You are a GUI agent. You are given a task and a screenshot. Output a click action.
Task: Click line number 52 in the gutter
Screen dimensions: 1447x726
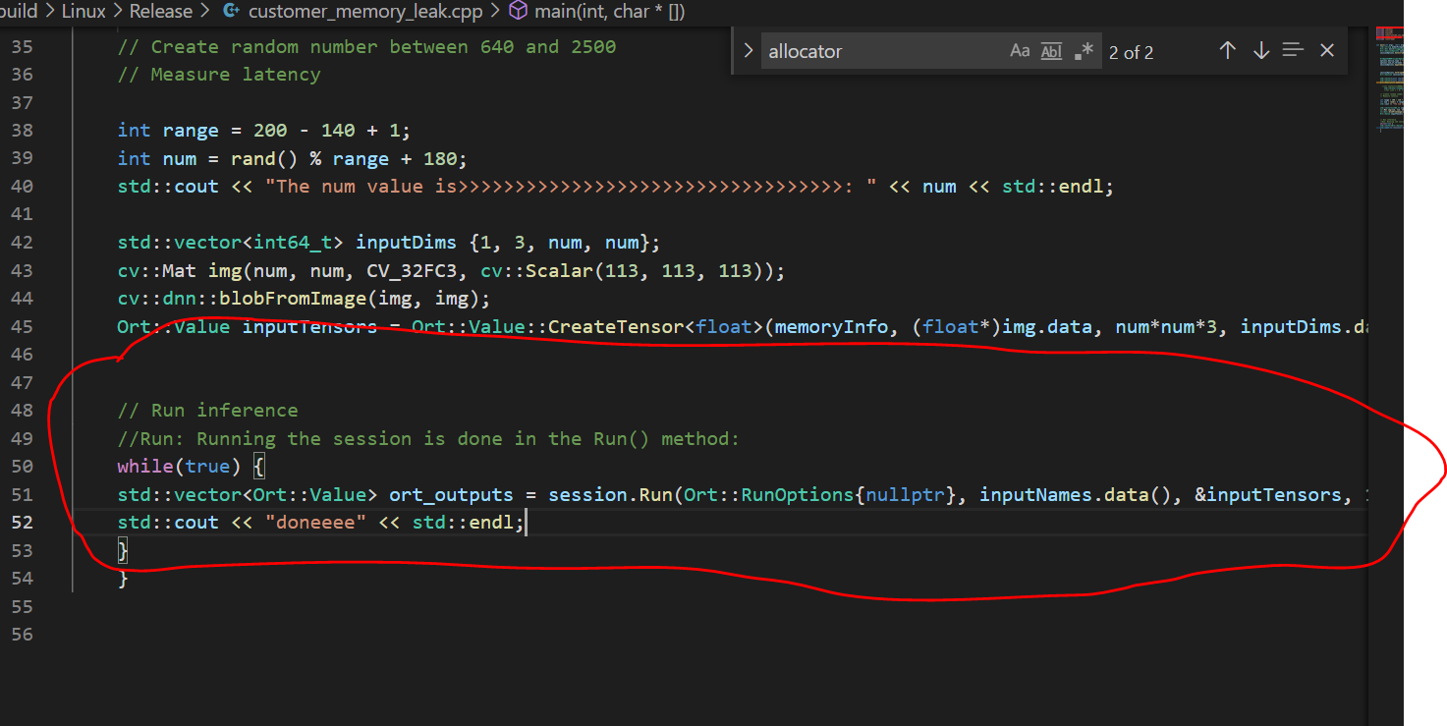[23, 522]
